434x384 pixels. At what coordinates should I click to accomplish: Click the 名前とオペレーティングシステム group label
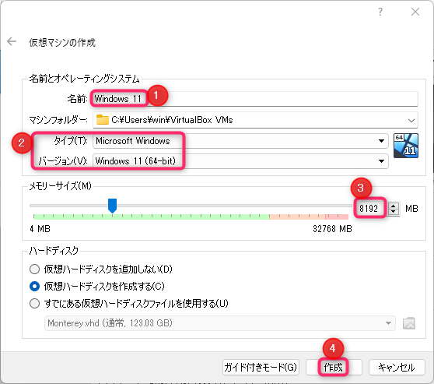pos(84,79)
